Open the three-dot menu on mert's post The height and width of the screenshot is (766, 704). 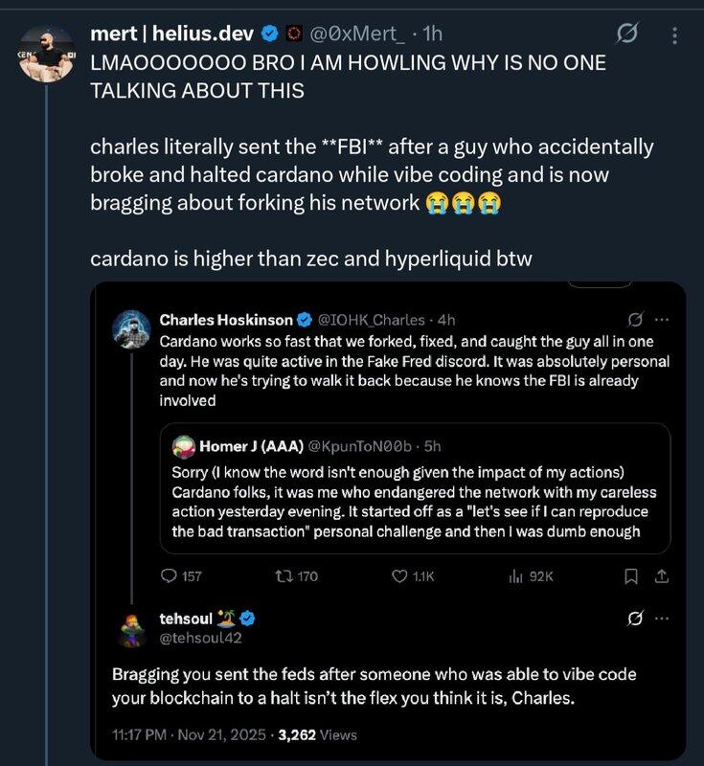[674, 35]
